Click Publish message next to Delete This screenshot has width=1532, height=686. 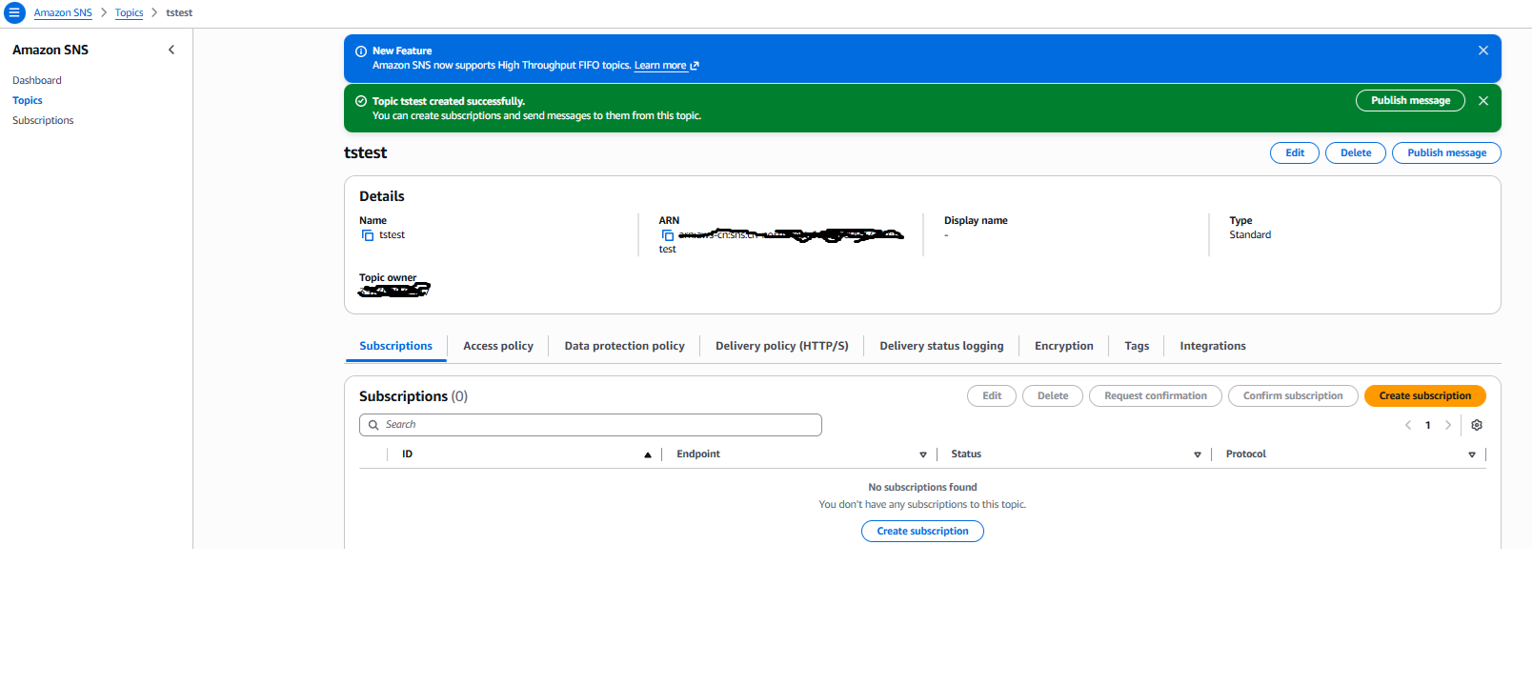pyautogui.click(x=1446, y=152)
